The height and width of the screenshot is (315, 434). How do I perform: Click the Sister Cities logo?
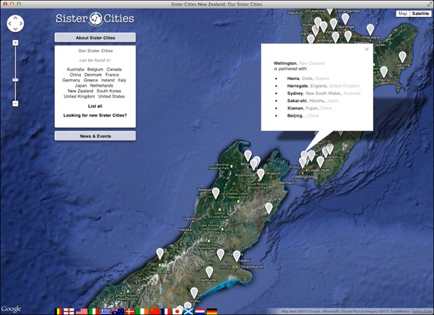point(95,19)
